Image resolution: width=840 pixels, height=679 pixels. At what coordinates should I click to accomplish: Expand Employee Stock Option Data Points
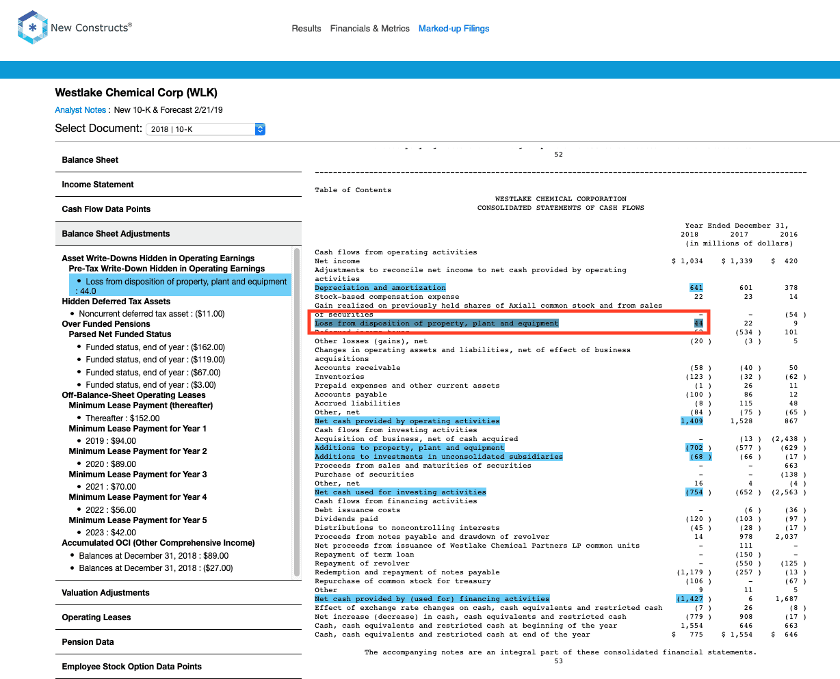tap(178, 667)
